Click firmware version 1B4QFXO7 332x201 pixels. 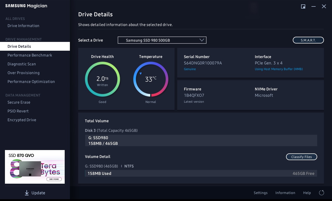tap(194, 95)
